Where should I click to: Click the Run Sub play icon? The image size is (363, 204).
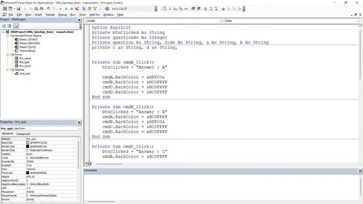[x=61, y=8]
